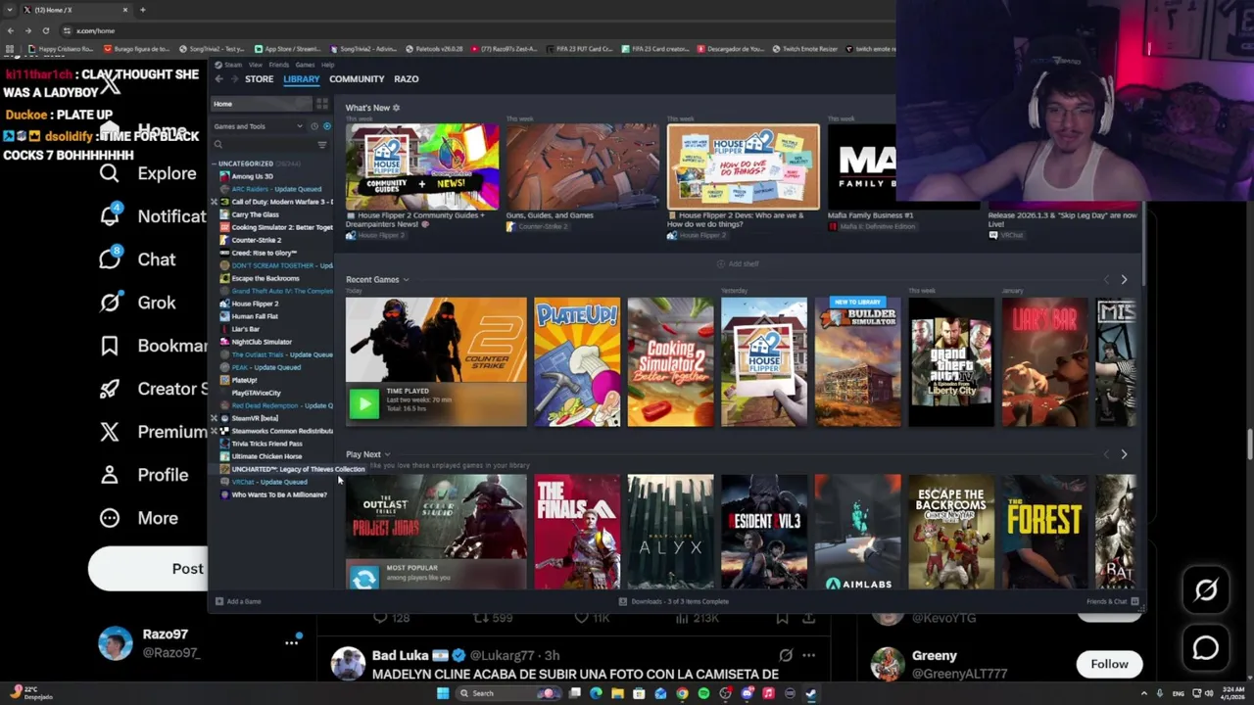Open the Games menu in Steam

[306, 65]
